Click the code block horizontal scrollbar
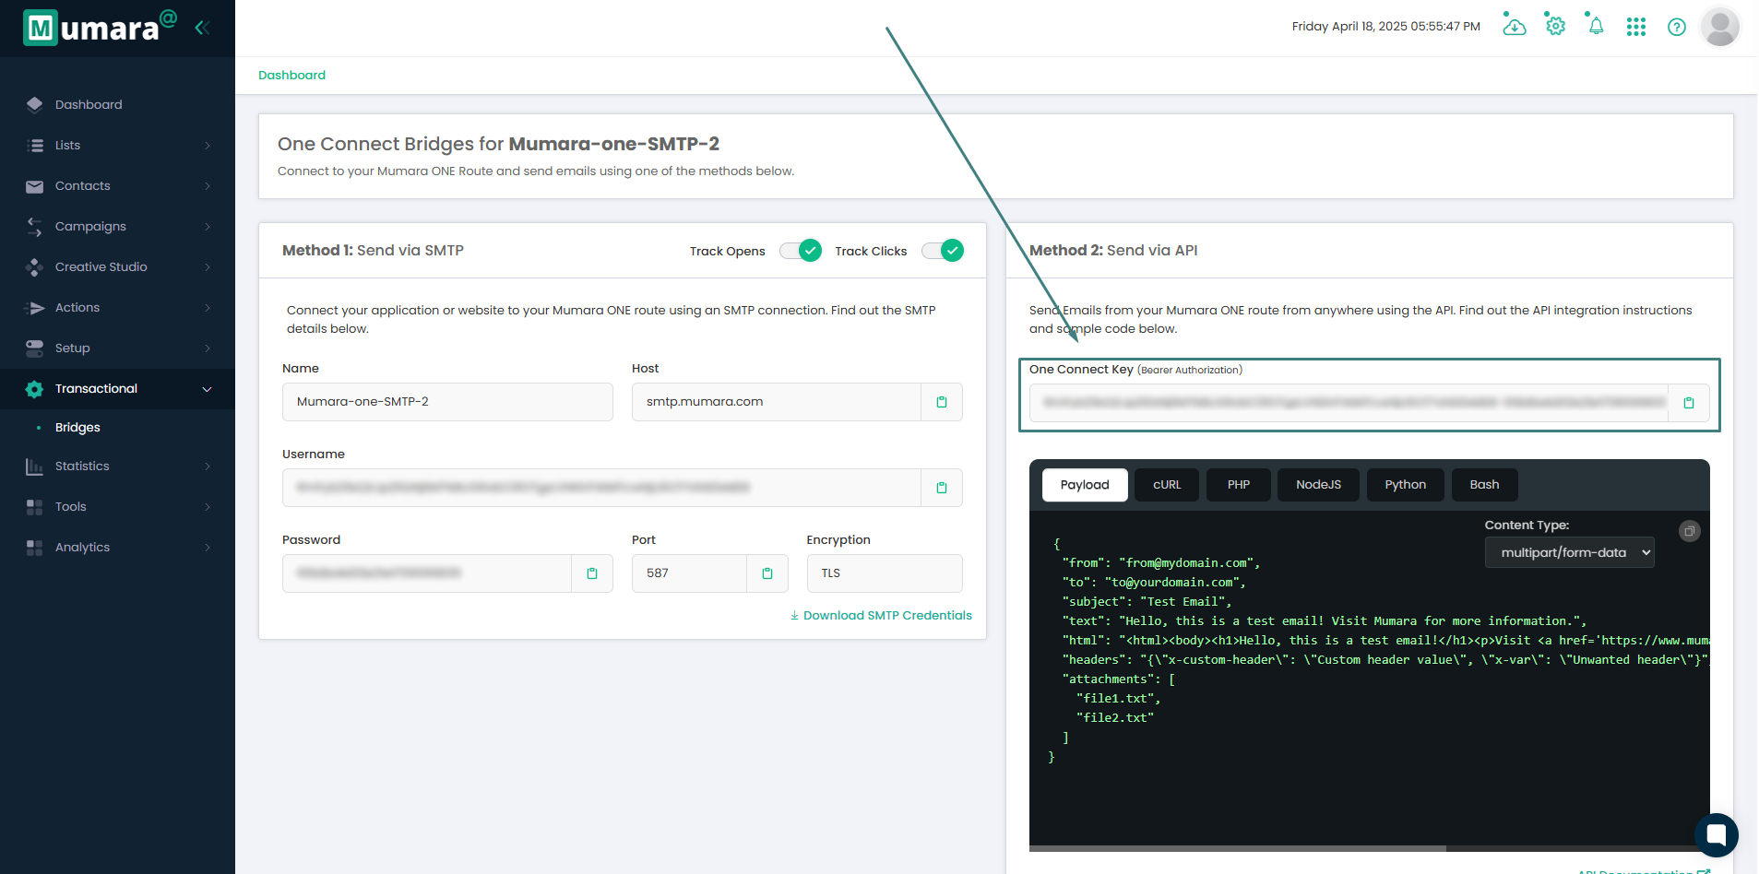 (1237, 849)
